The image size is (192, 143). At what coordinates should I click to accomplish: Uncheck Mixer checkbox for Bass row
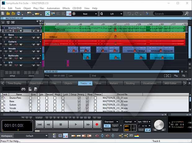coord(87,101)
